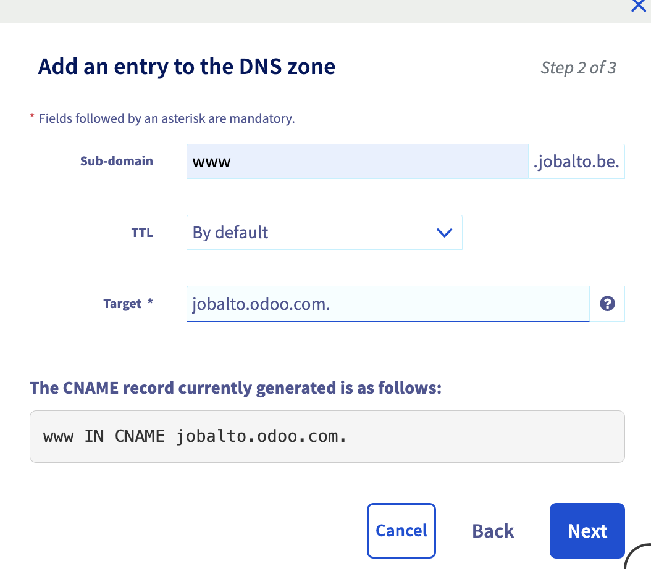This screenshot has height=569, width=651.
Task: Click into the Target input field
Action: [388, 304]
